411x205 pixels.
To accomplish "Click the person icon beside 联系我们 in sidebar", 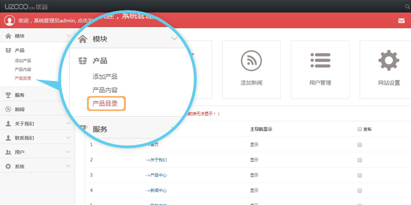I will pyautogui.click(x=8, y=138).
